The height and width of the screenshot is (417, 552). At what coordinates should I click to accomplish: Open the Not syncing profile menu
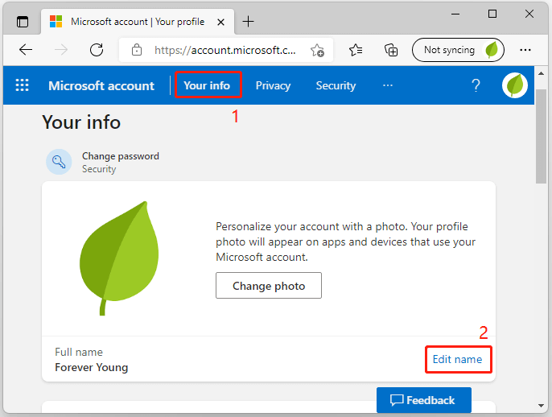[x=459, y=50]
